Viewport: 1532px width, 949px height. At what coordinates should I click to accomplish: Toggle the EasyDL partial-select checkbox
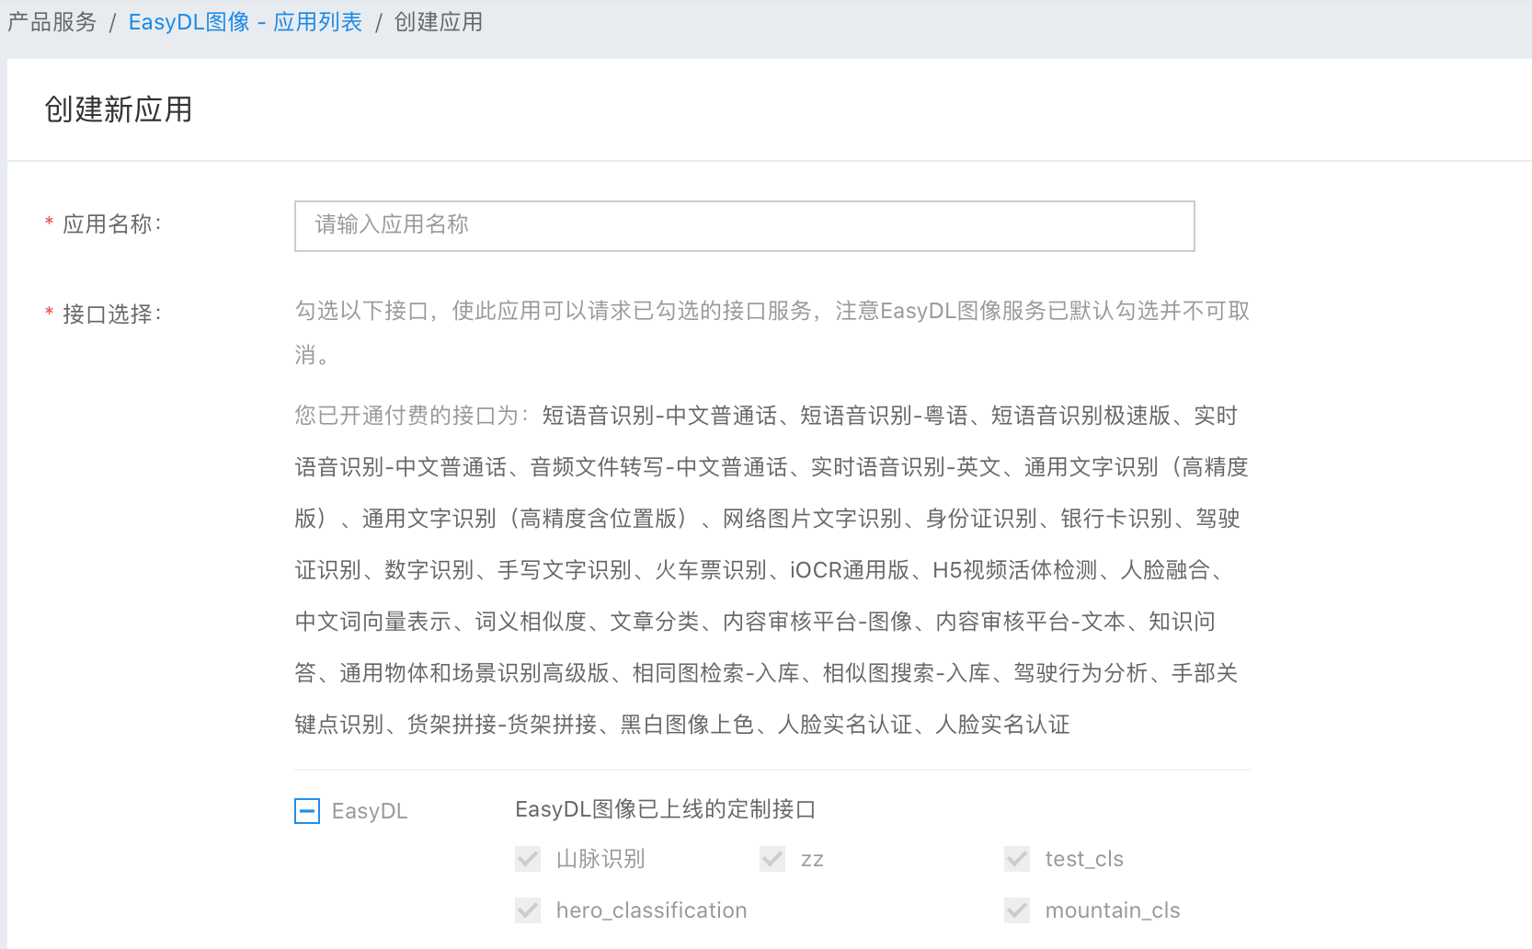[x=307, y=811]
